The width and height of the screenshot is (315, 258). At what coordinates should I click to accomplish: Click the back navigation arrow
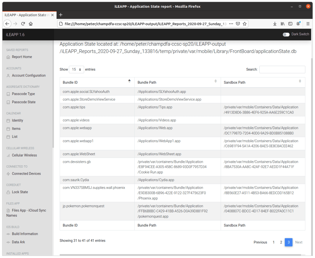[x=7, y=24]
